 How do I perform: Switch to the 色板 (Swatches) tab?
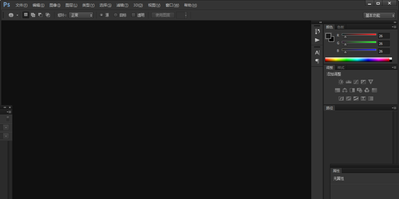pyautogui.click(x=340, y=27)
